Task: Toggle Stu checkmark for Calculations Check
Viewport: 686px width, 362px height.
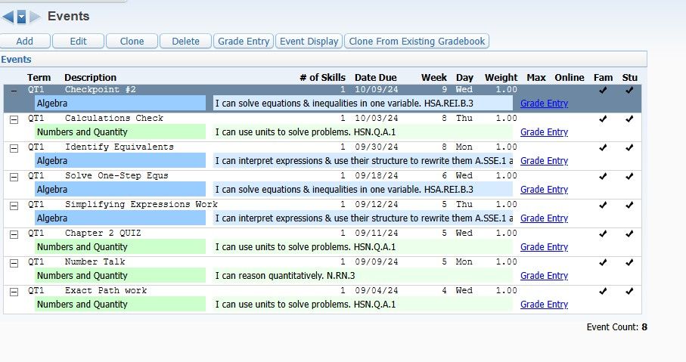Action: tap(629, 119)
